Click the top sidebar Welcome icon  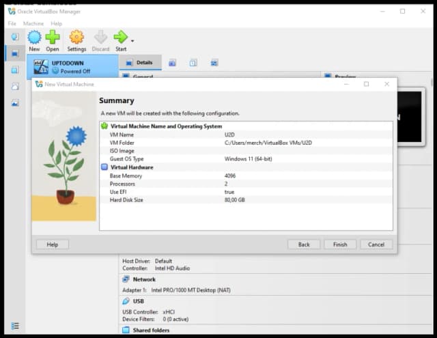pos(15,37)
